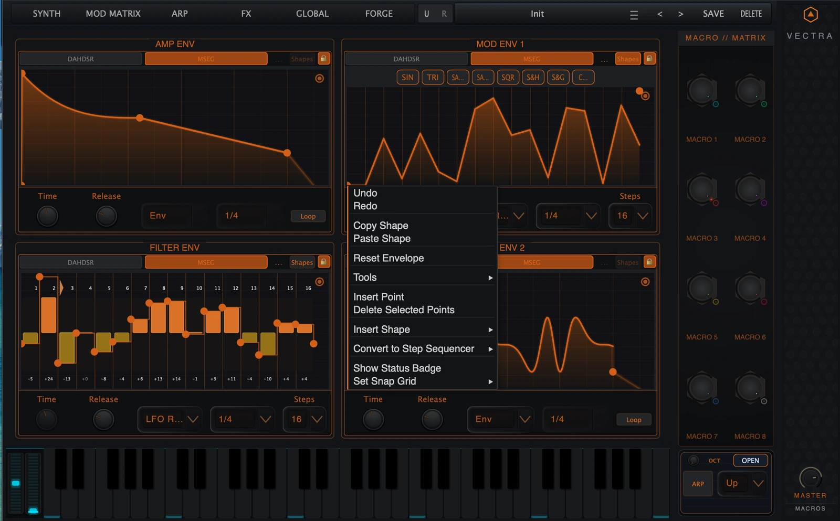This screenshot has width=840, height=521.
Task: Open the MOD ENV 1 1/4 rate dropdown
Action: tap(568, 216)
